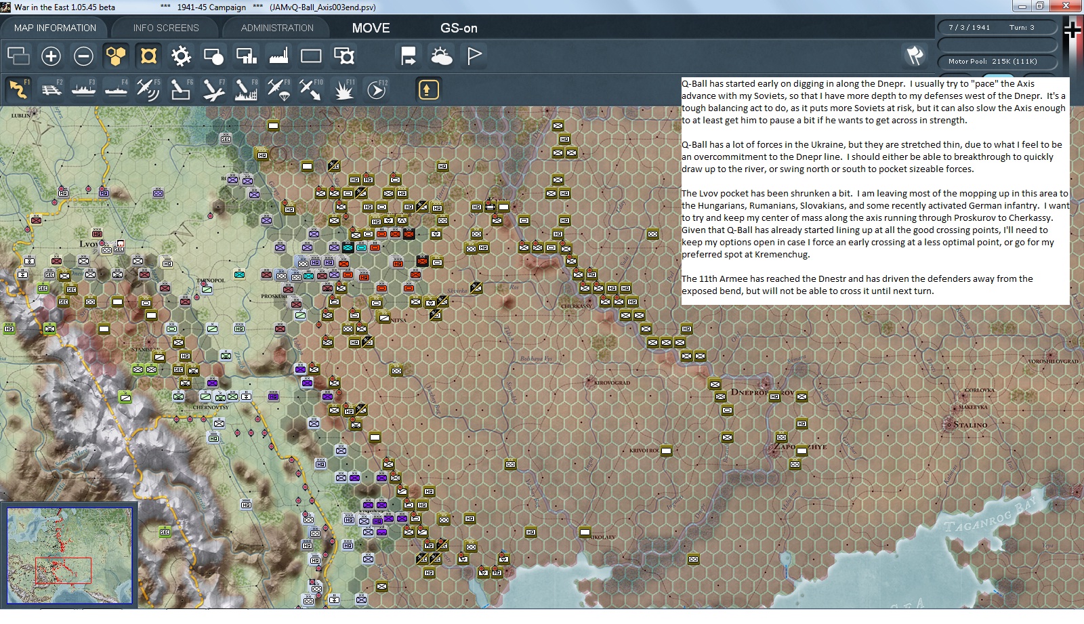Image resolution: width=1084 pixels, height=624 pixels.
Task: Click the date and turn display
Action: coord(997,27)
